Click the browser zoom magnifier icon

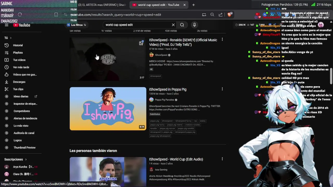pyautogui.click(x=212, y=15)
